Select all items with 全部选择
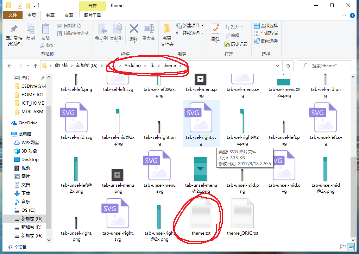Image resolution: width=359 pixels, height=254 pixels. tap(265, 26)
